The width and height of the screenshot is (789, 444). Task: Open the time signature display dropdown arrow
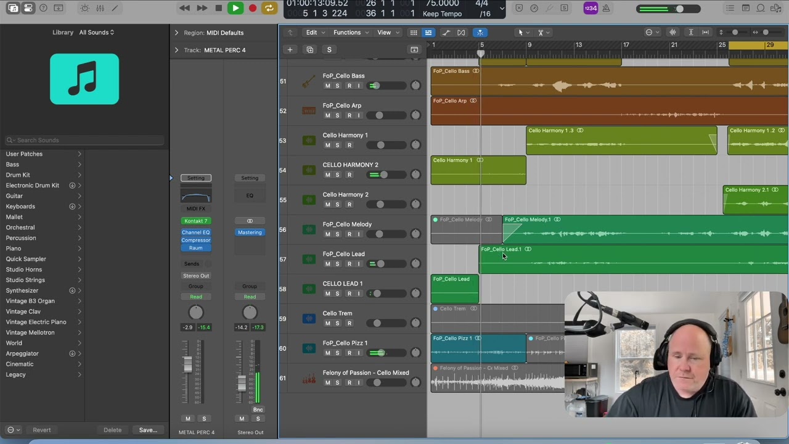[502, 9]
